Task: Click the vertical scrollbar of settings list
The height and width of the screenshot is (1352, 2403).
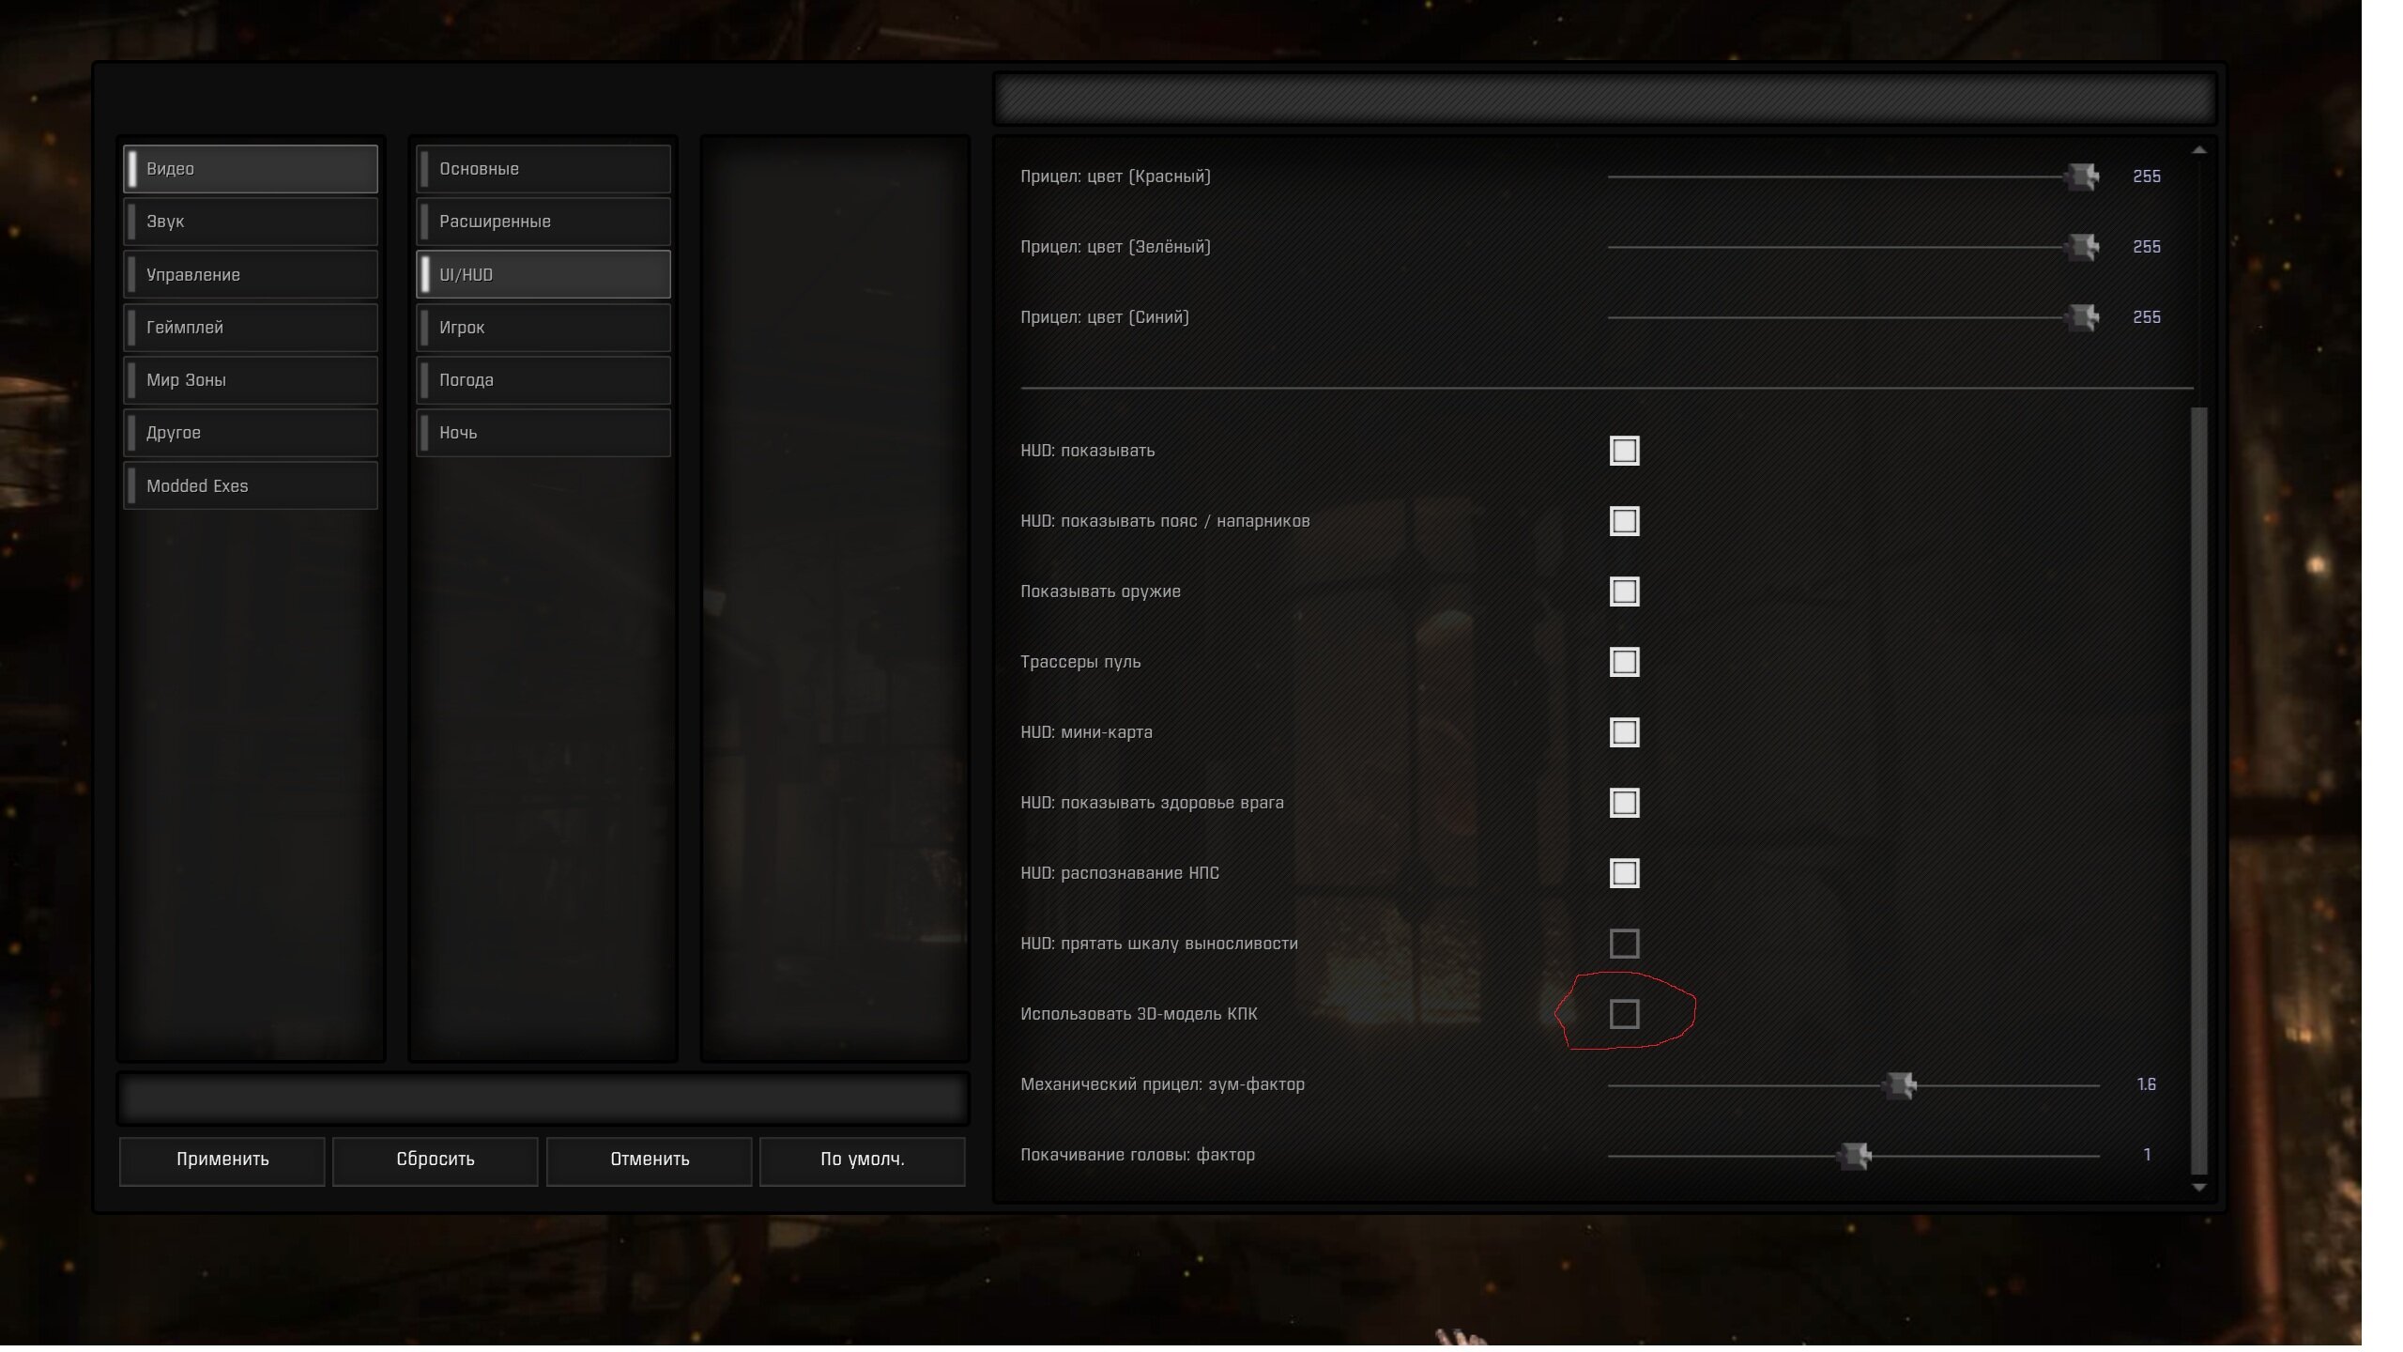Action: tap(2198, 789)
